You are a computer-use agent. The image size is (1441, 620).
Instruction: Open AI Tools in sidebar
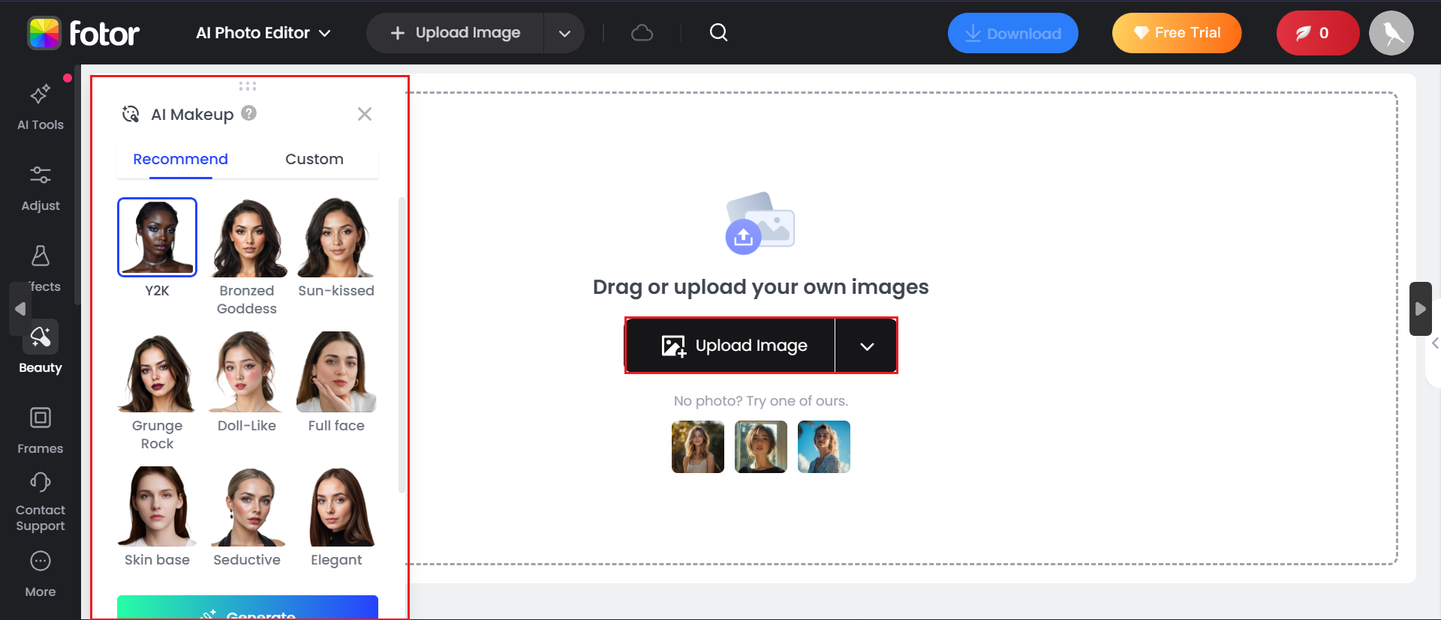[41, 107]
